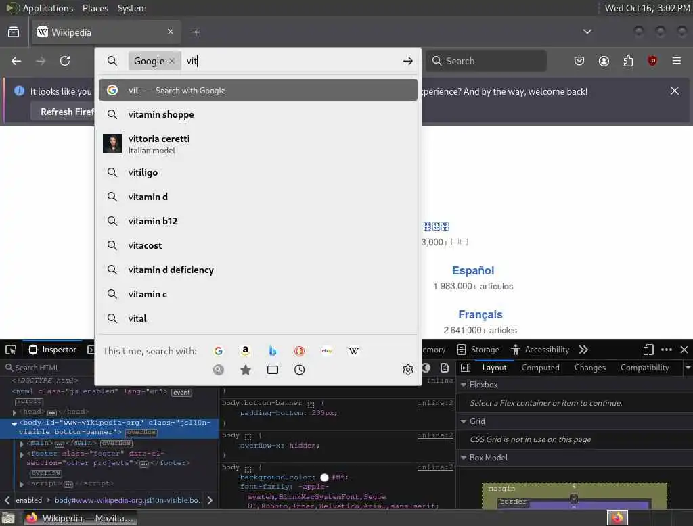Select the Layout sidebar tab
The width and height of the screenshot is (693, 526).
point(494,368)
